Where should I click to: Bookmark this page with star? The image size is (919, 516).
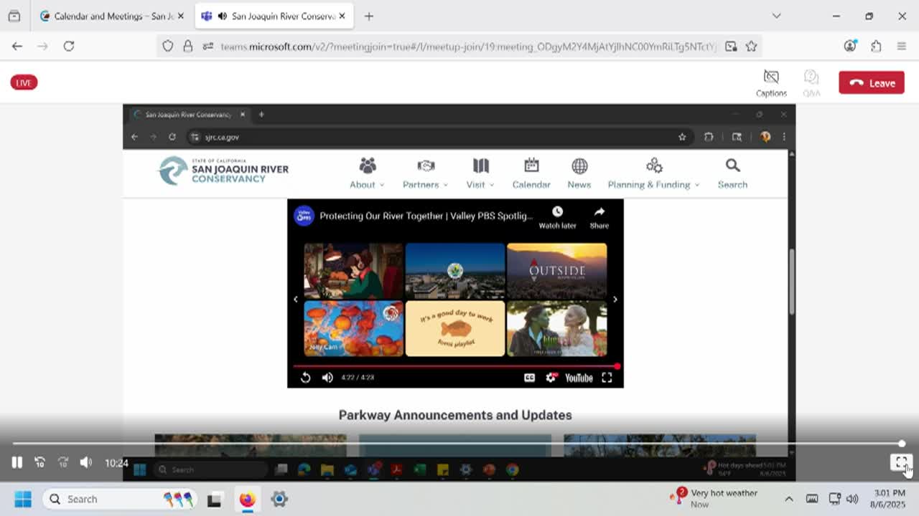(x=751, y=46)
